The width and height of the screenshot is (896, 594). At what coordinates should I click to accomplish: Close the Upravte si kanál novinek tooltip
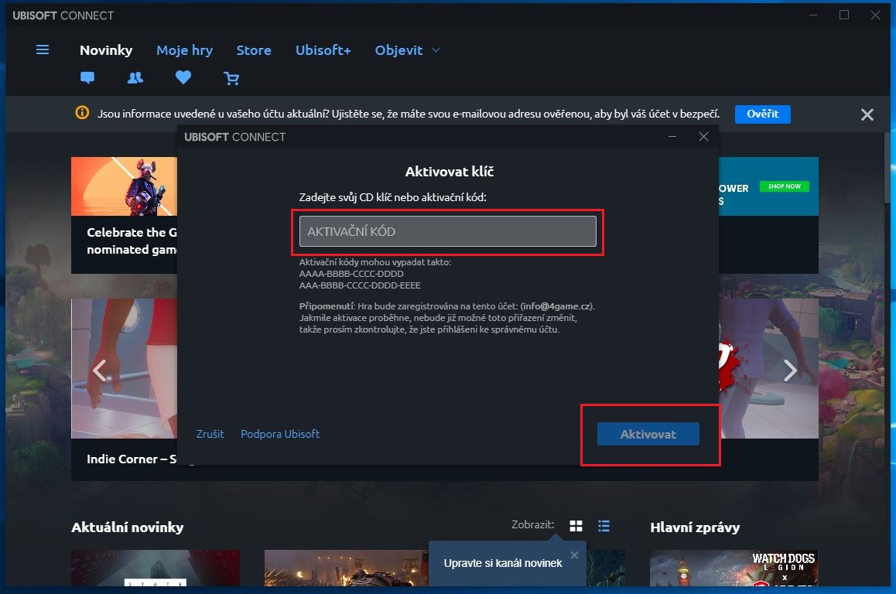click(x=574, y=555)
